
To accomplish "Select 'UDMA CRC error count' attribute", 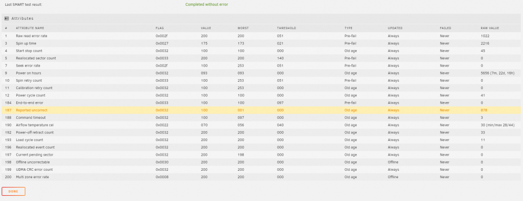I will [35, 169].
